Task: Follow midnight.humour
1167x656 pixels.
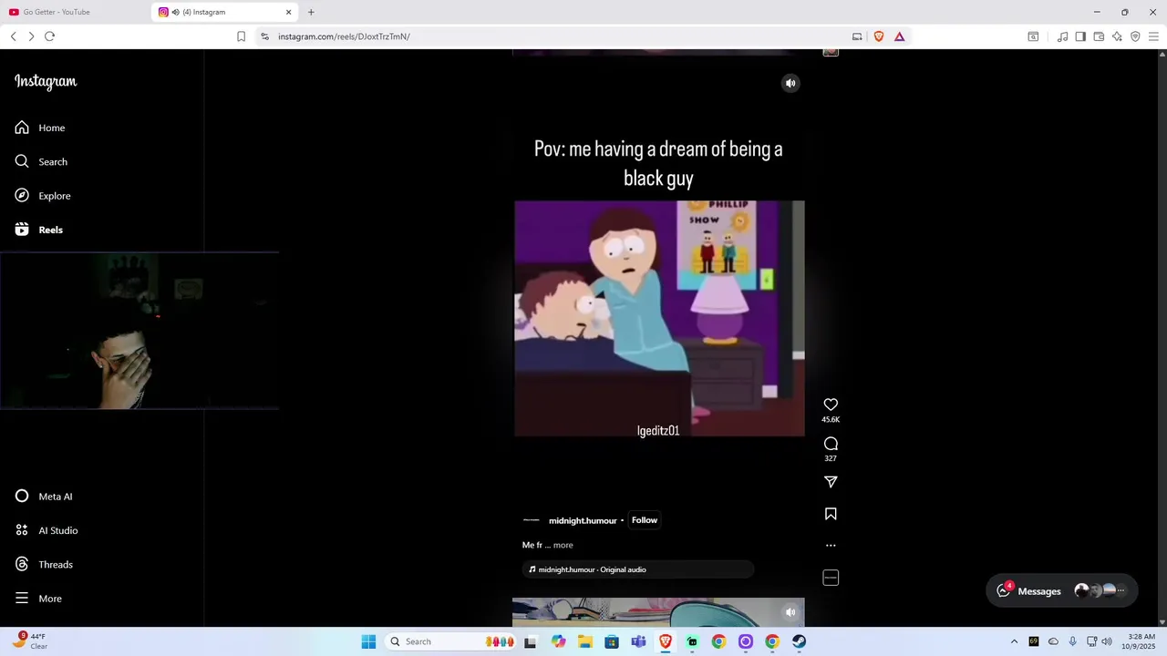Action: click(x=645, y=520)
